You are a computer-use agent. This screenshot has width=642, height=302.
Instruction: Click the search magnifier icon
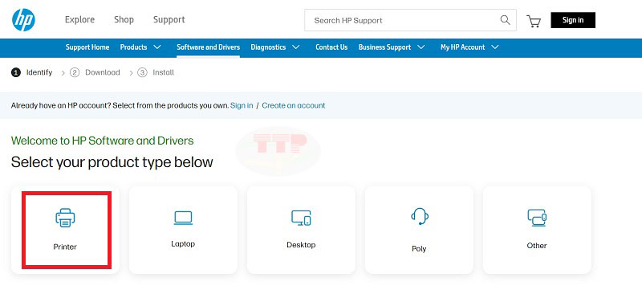tap(505, 19)
